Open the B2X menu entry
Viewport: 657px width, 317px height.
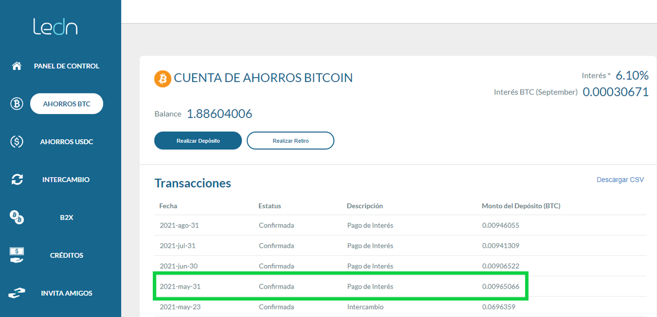pyautogui.click(x=67, y=217)
